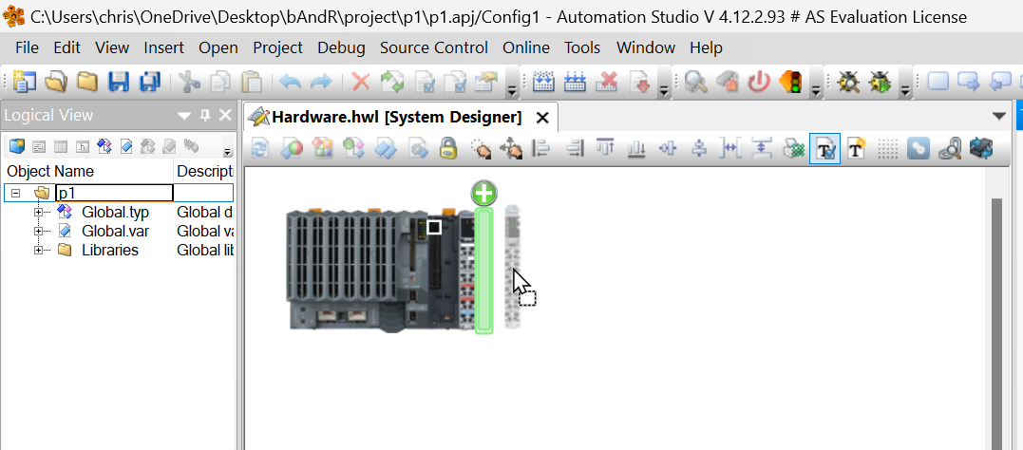Click the traffic light monitor icon
This screenshot has height=450, width=1023.
tap(790, 83)
